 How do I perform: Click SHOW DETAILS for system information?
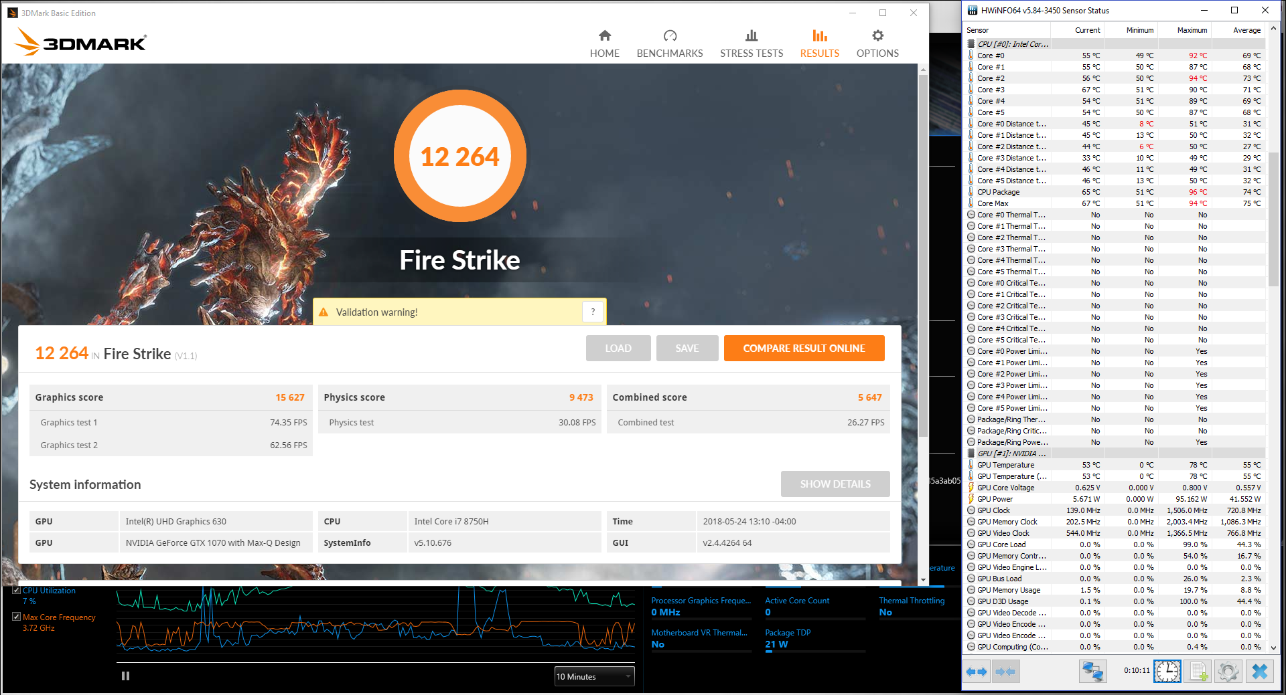tap(835, 484)
